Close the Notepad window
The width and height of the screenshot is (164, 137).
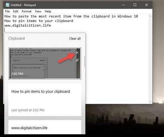click(146, 5)
